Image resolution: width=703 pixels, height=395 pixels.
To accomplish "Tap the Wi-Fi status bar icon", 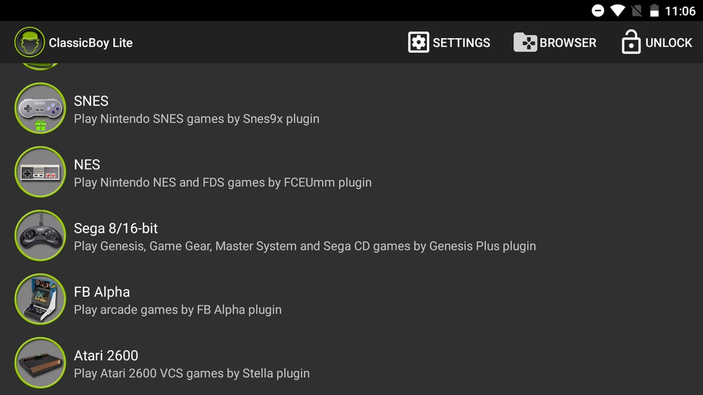I will (x=617, y=11).
